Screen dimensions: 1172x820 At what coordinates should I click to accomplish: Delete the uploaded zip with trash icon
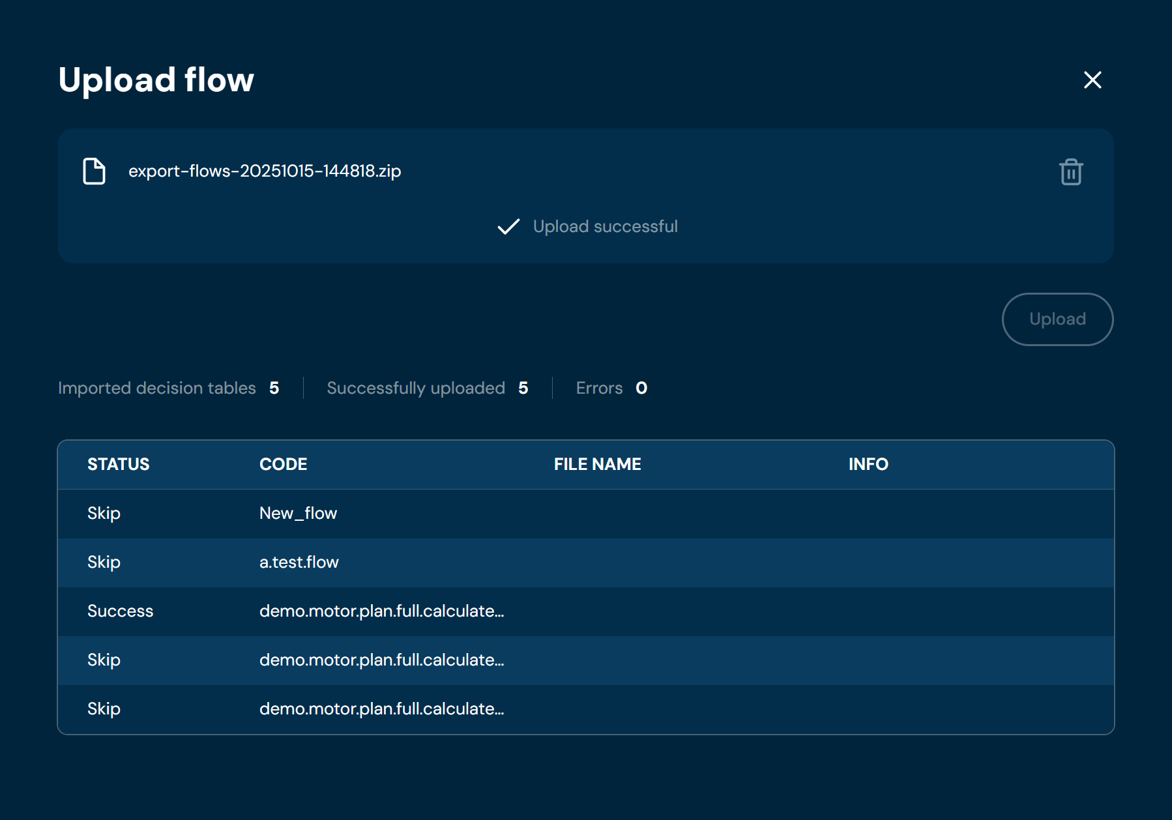[x=1070, y=172]
